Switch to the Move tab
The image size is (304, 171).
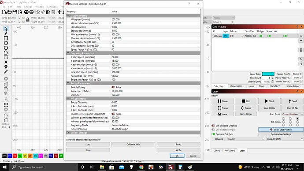point(251,86)
